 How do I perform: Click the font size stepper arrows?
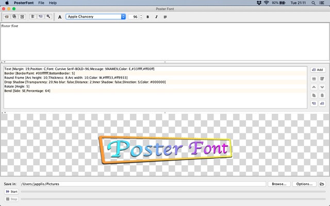[x=141, y=17]
